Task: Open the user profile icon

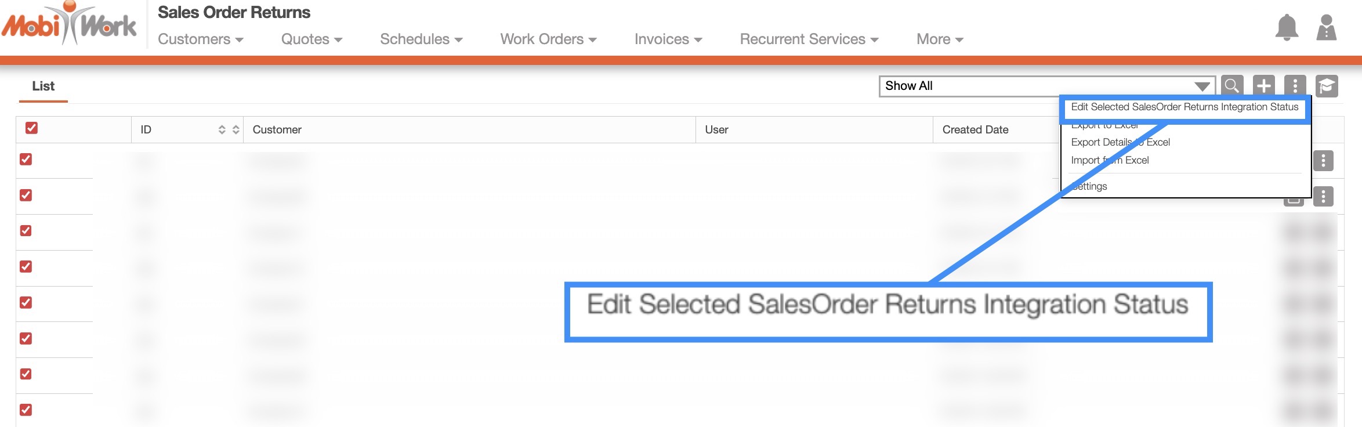Action: 1326,27
